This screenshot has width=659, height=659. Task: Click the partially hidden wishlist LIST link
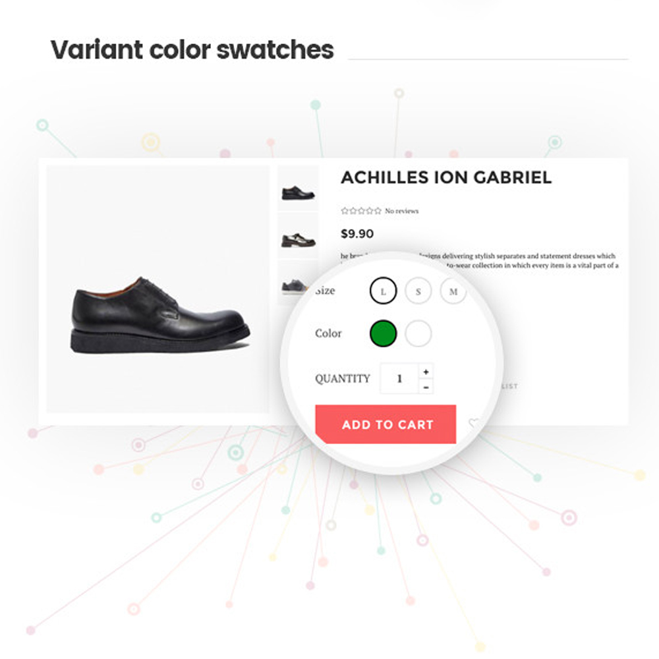[510, 386]
